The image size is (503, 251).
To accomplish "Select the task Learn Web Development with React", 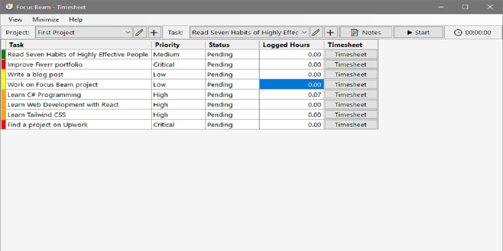I will point(78,105).
